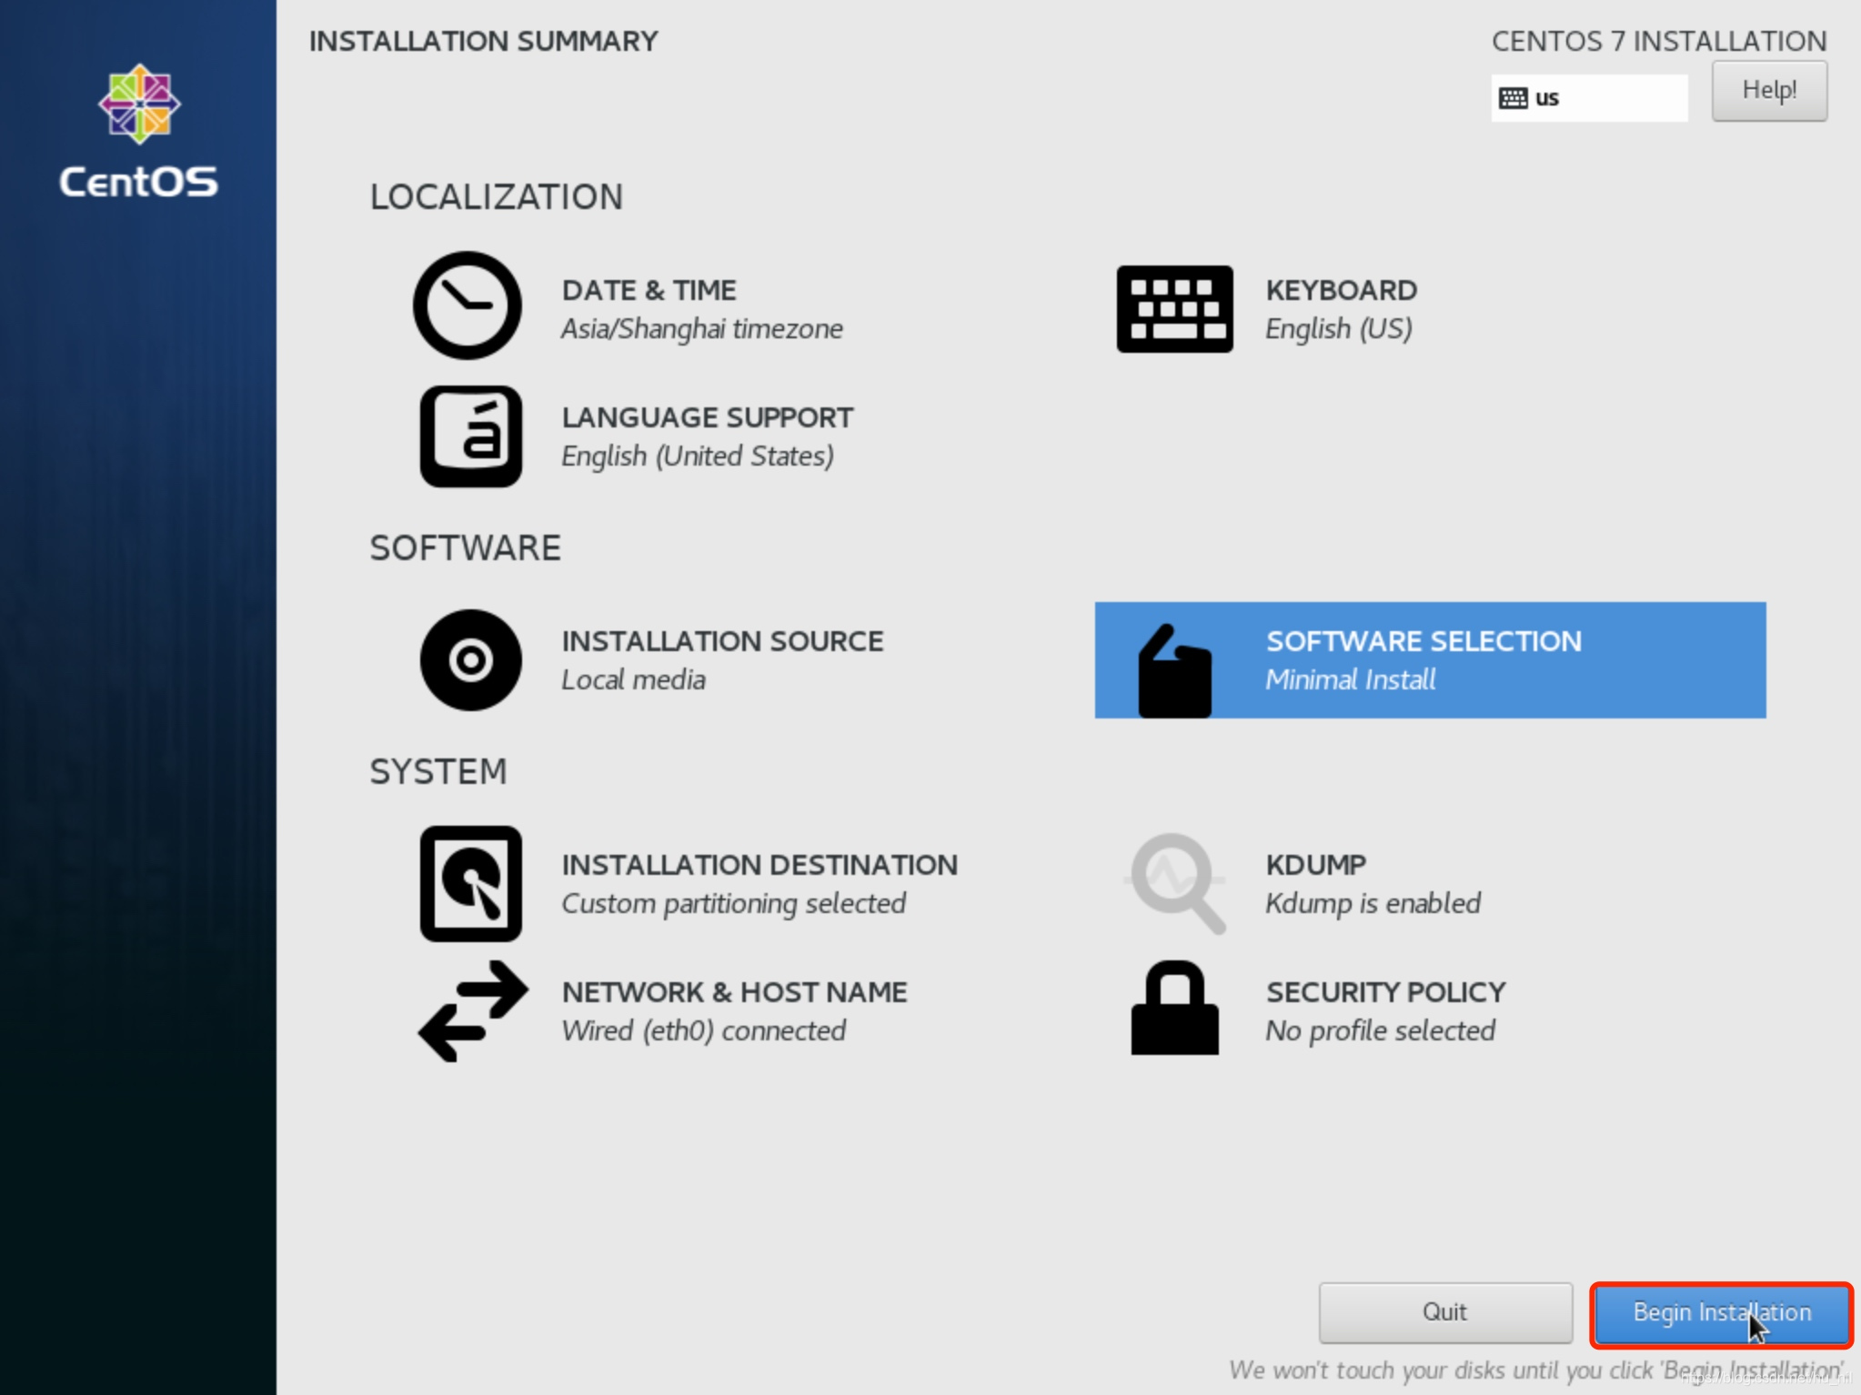This screenshot has height=1395, width=1861.
Task: Open the KEYBOARD settings label
Action: pyautogui.click(x=1341, y=290)
